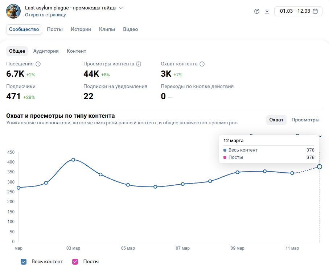
Task: Switch to the Клипы tab
Action: (x=107, y=29)
